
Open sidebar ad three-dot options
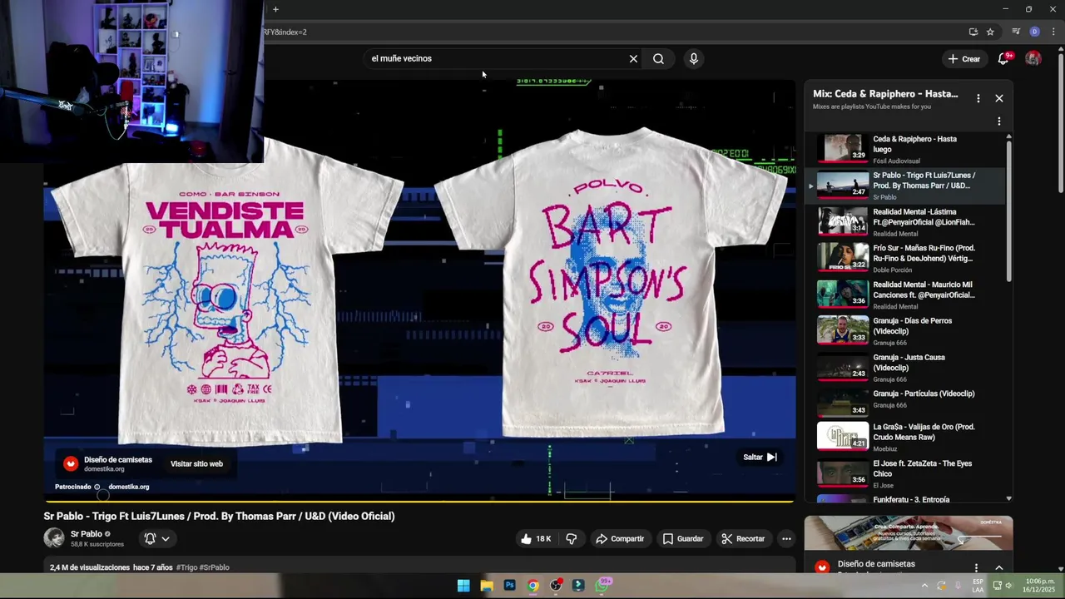click(x=976, y=567)
